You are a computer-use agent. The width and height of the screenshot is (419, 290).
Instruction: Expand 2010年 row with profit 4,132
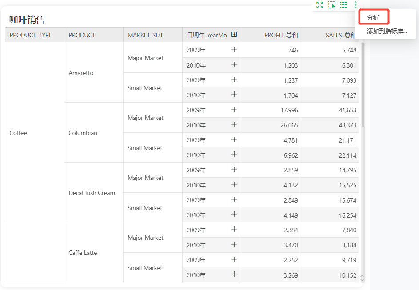pyautogui.click(x=234, y=184)
